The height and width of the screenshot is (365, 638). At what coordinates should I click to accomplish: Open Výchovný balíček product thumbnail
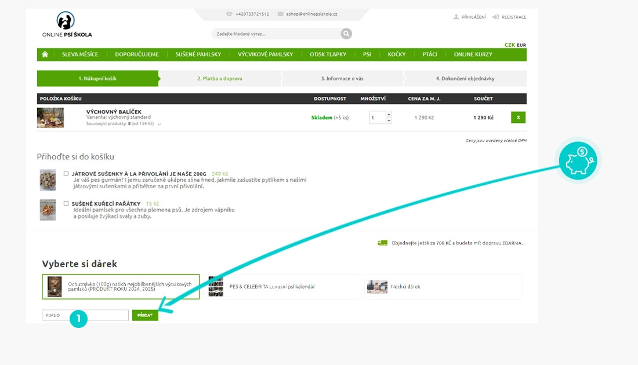(50, 118)
